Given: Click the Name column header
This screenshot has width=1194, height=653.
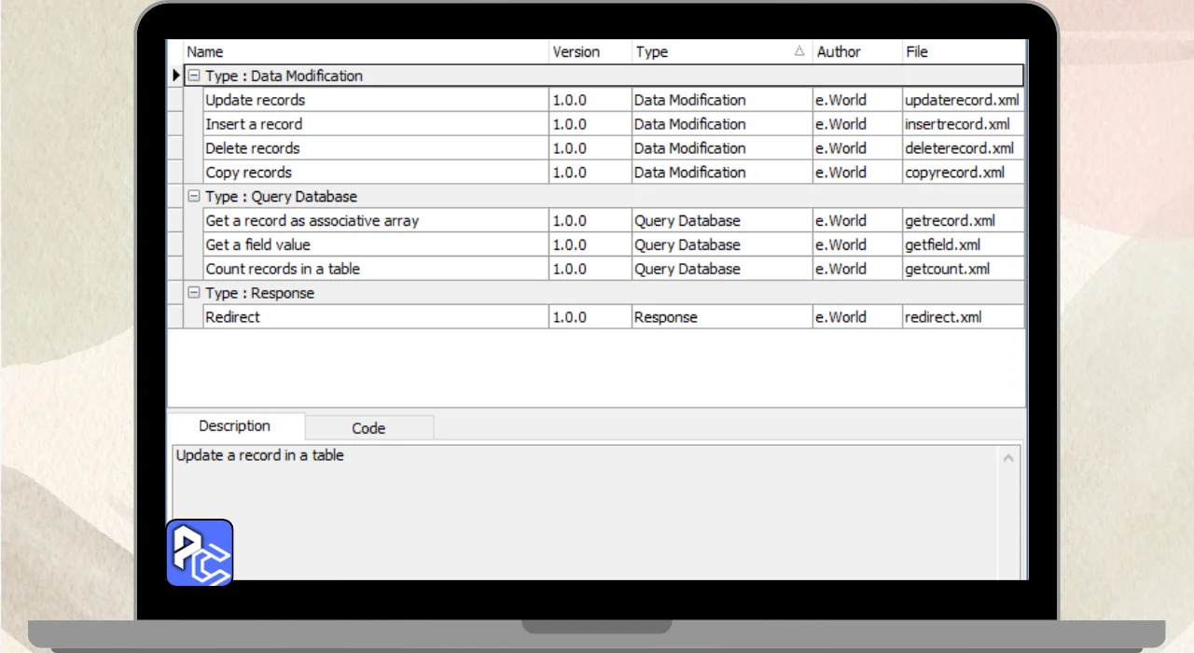Looking at the screenshot, I should (364, 52).
